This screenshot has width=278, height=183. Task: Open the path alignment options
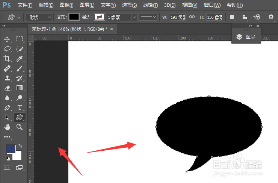pos(245,17)
